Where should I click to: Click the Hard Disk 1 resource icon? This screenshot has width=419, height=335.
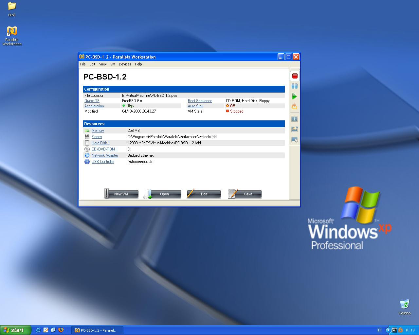pyautogui.click(x=87, y=143)
